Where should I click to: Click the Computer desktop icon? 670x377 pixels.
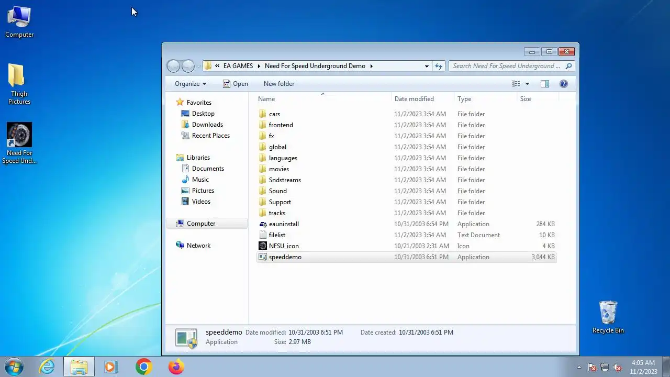19,22
